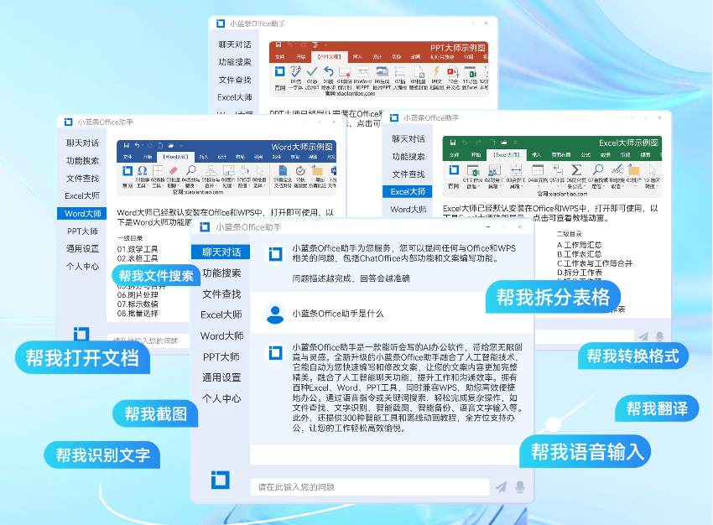Image resolution: width=713 pixels, height=525 pixels.
Task: Open 通用设置 in the front window sidebar
Action: [x=221, y=377]
